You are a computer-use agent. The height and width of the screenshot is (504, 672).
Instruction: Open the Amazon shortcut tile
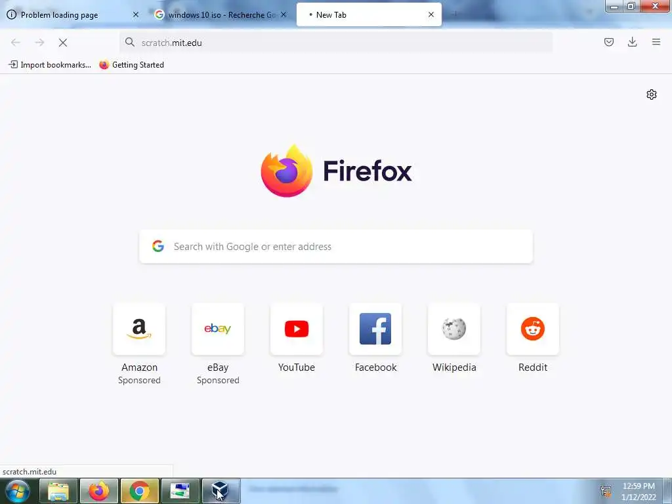pyautogui.click(x=139, y=329)
